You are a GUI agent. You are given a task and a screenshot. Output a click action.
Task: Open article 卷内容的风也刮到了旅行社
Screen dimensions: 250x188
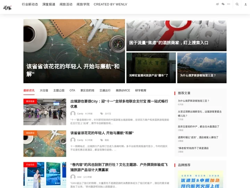coord(119,167)
